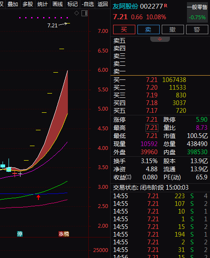The width and height of the screenshot is (210, 258).
Task: Click the 现量 value 10592
Action: pos(149,144)
